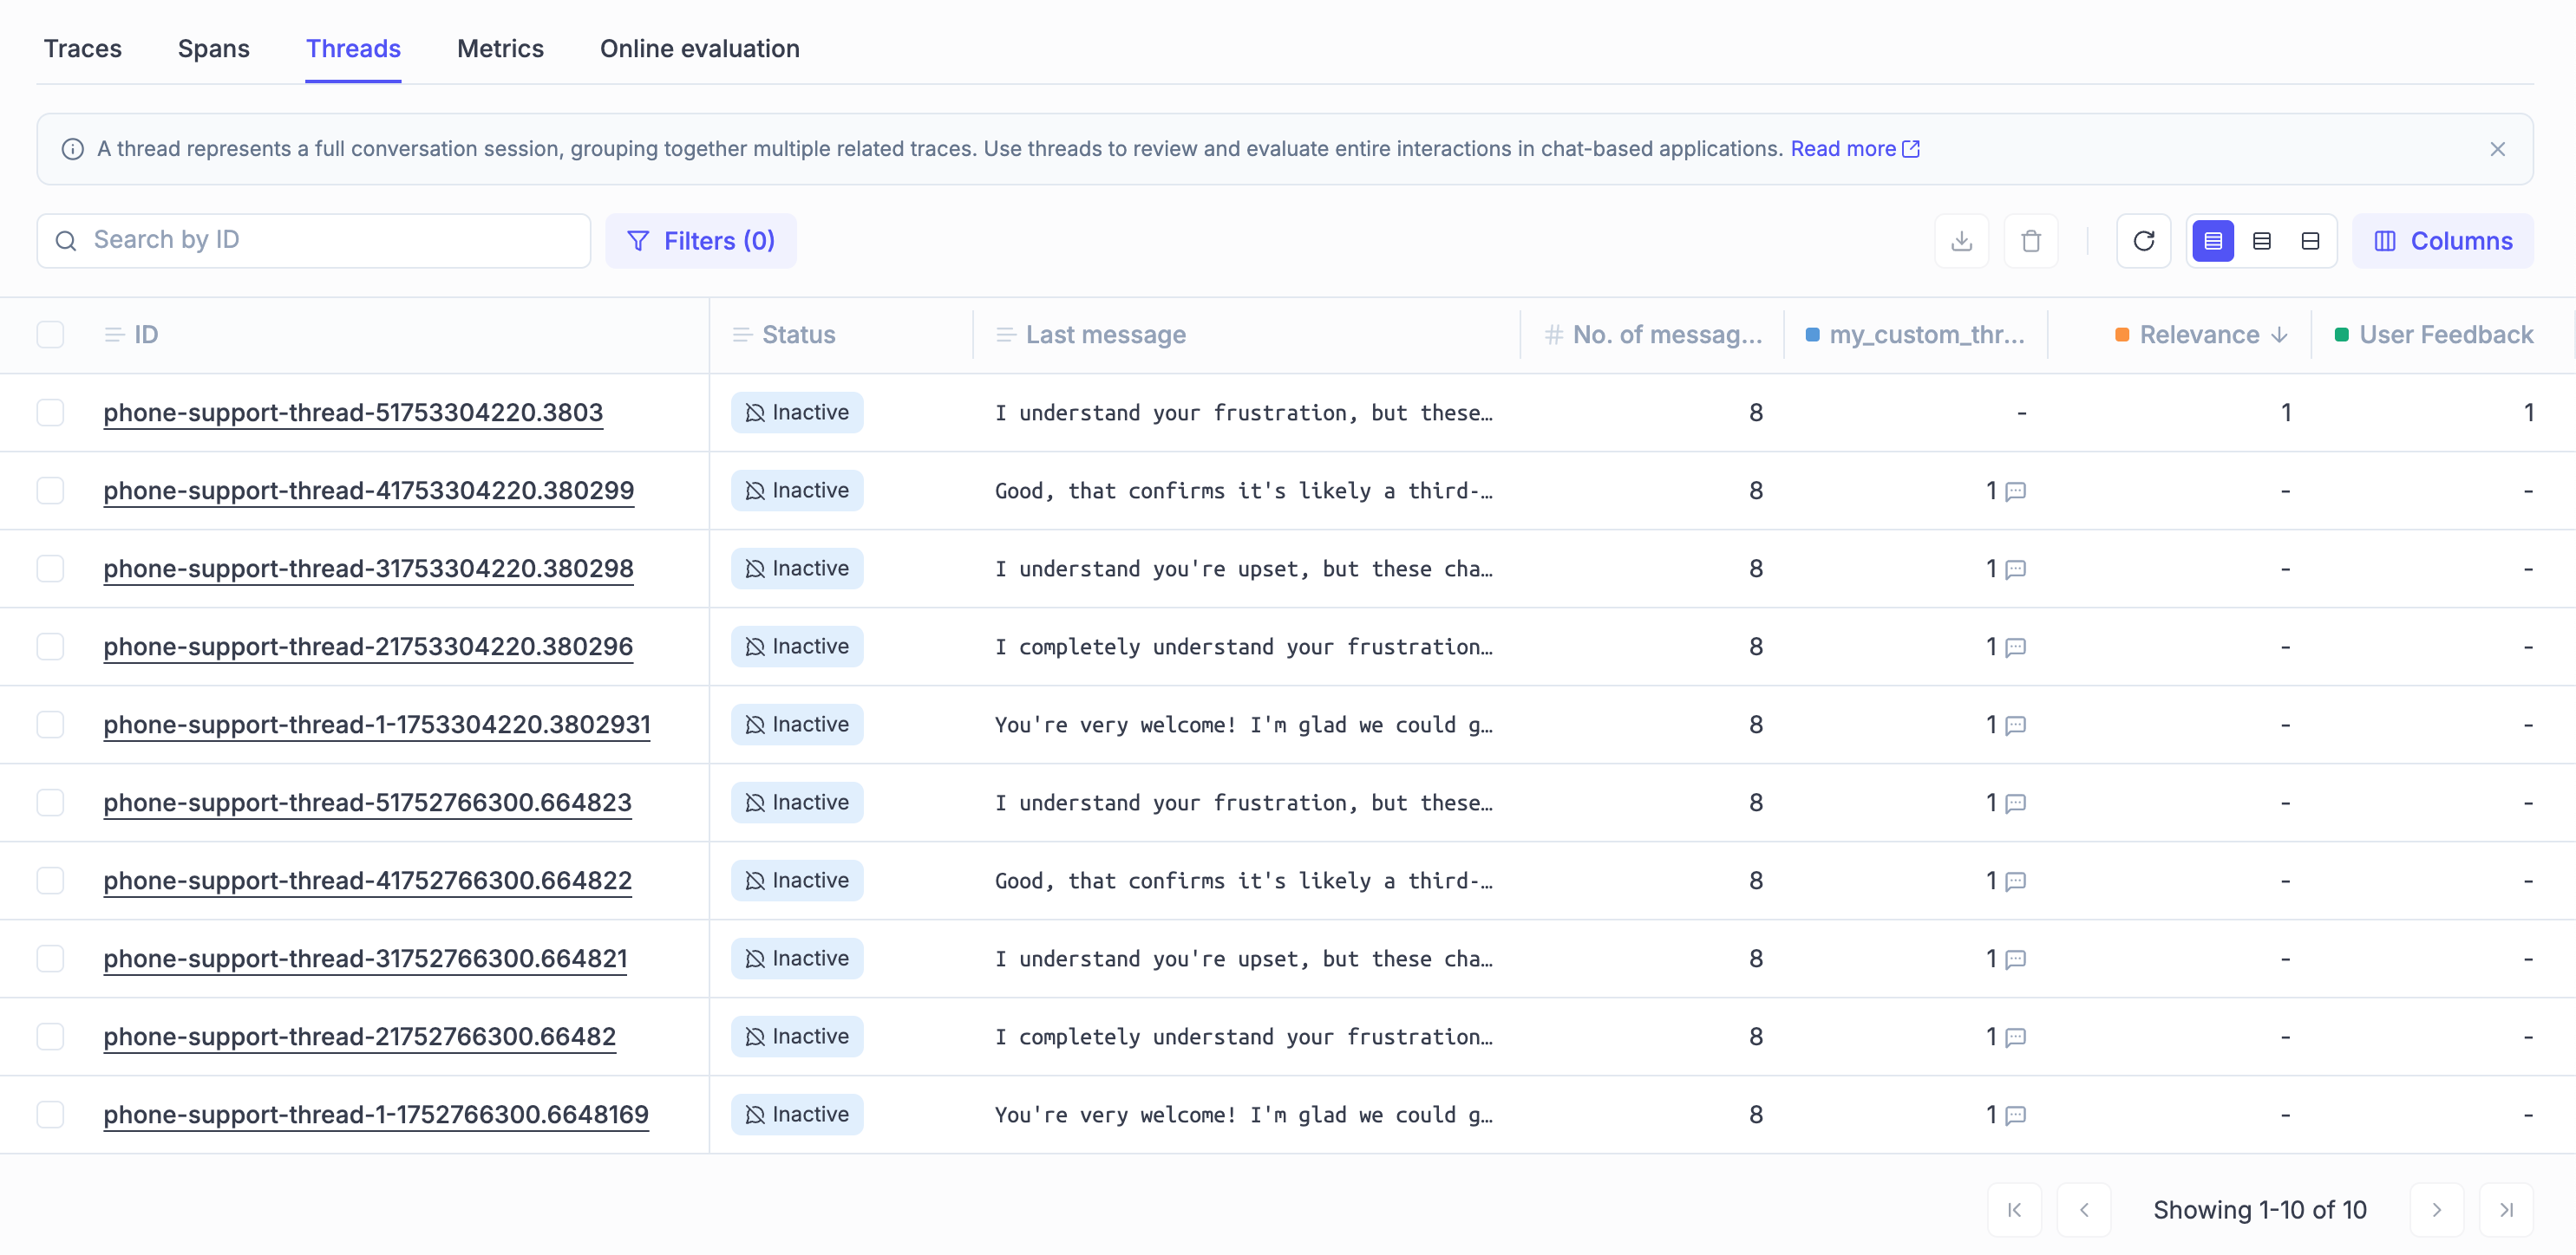
Task: Open the Columns selector
Action: (x=2442, y=241)
